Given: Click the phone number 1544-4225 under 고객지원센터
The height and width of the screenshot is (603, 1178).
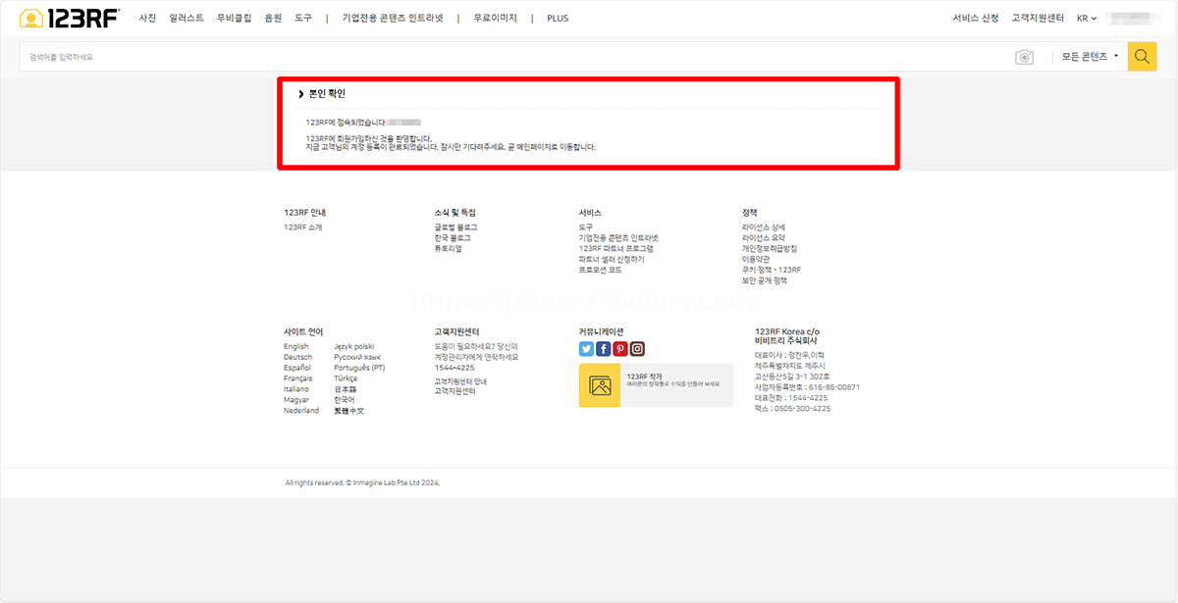Looking at the screenshot, I should [455, 368].
